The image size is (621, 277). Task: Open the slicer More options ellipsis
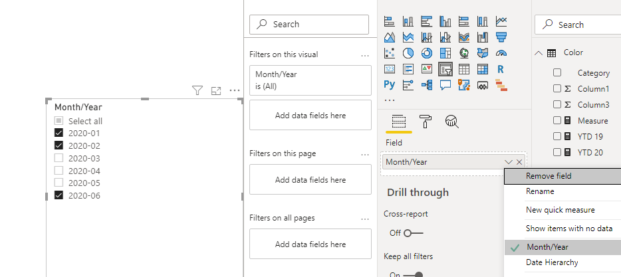click(235, 90)
